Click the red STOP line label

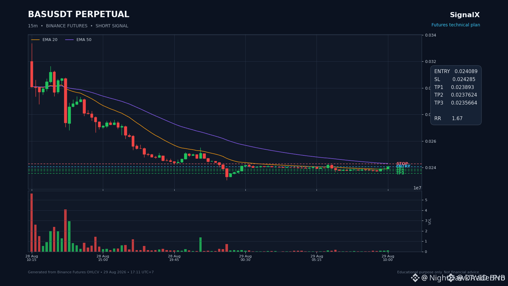click(402, 164)
